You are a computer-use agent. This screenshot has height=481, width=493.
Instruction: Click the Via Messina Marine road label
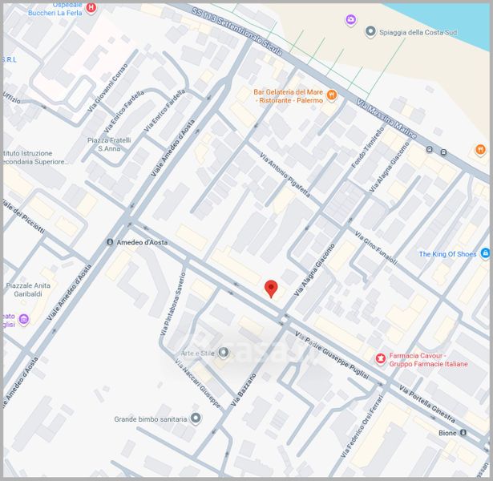pyautogui.click(x=386, y=119)
